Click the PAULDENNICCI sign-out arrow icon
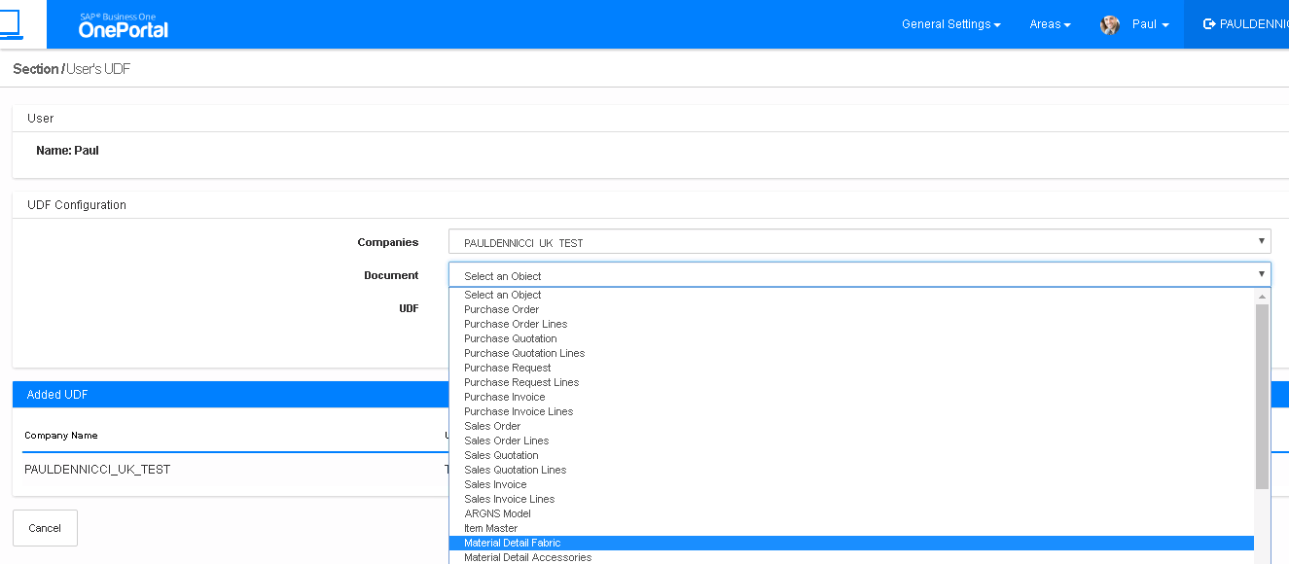This screenshot has height=564, width=1289. tap(1209, 24)
